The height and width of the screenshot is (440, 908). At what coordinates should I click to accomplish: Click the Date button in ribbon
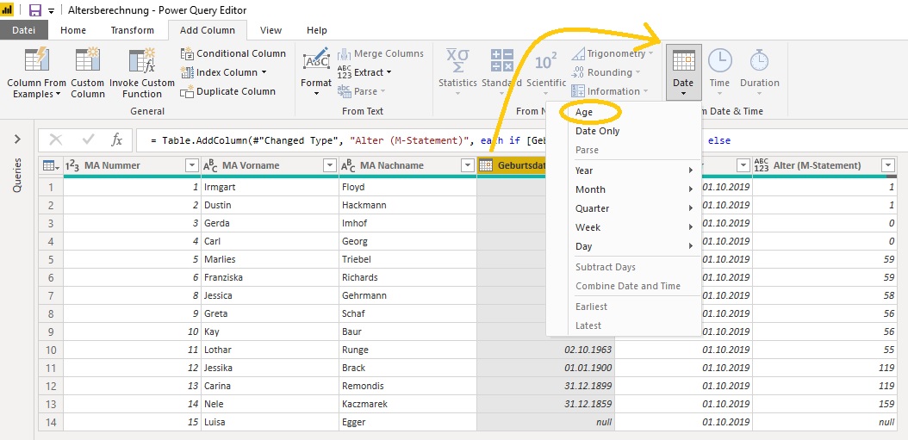point(683,72)
